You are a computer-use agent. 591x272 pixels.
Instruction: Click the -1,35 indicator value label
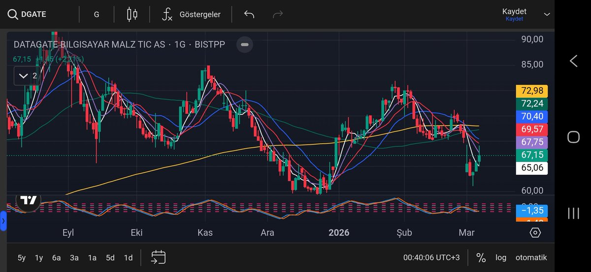[531, 211]
